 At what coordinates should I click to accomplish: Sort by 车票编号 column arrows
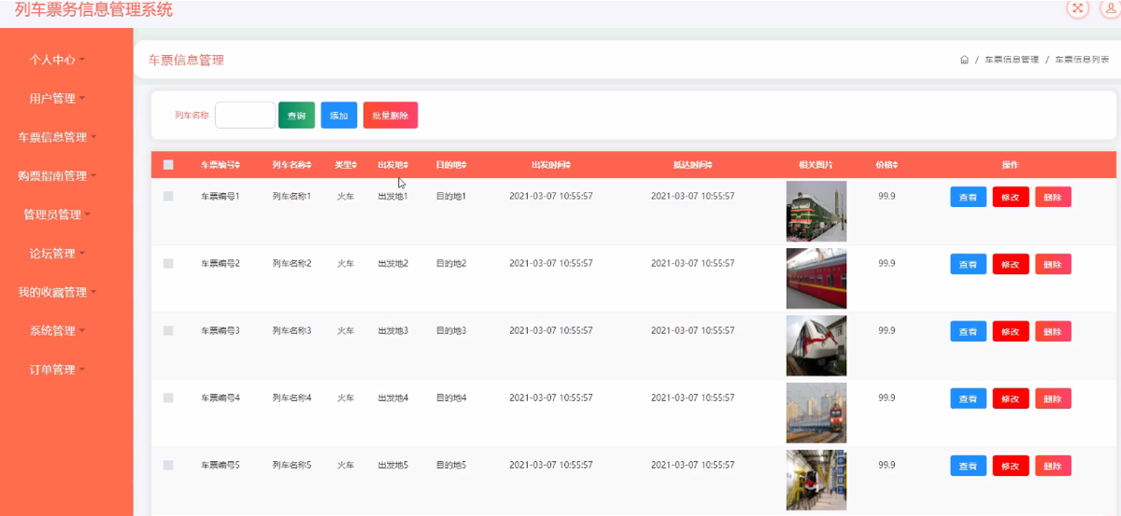(237, 165)
